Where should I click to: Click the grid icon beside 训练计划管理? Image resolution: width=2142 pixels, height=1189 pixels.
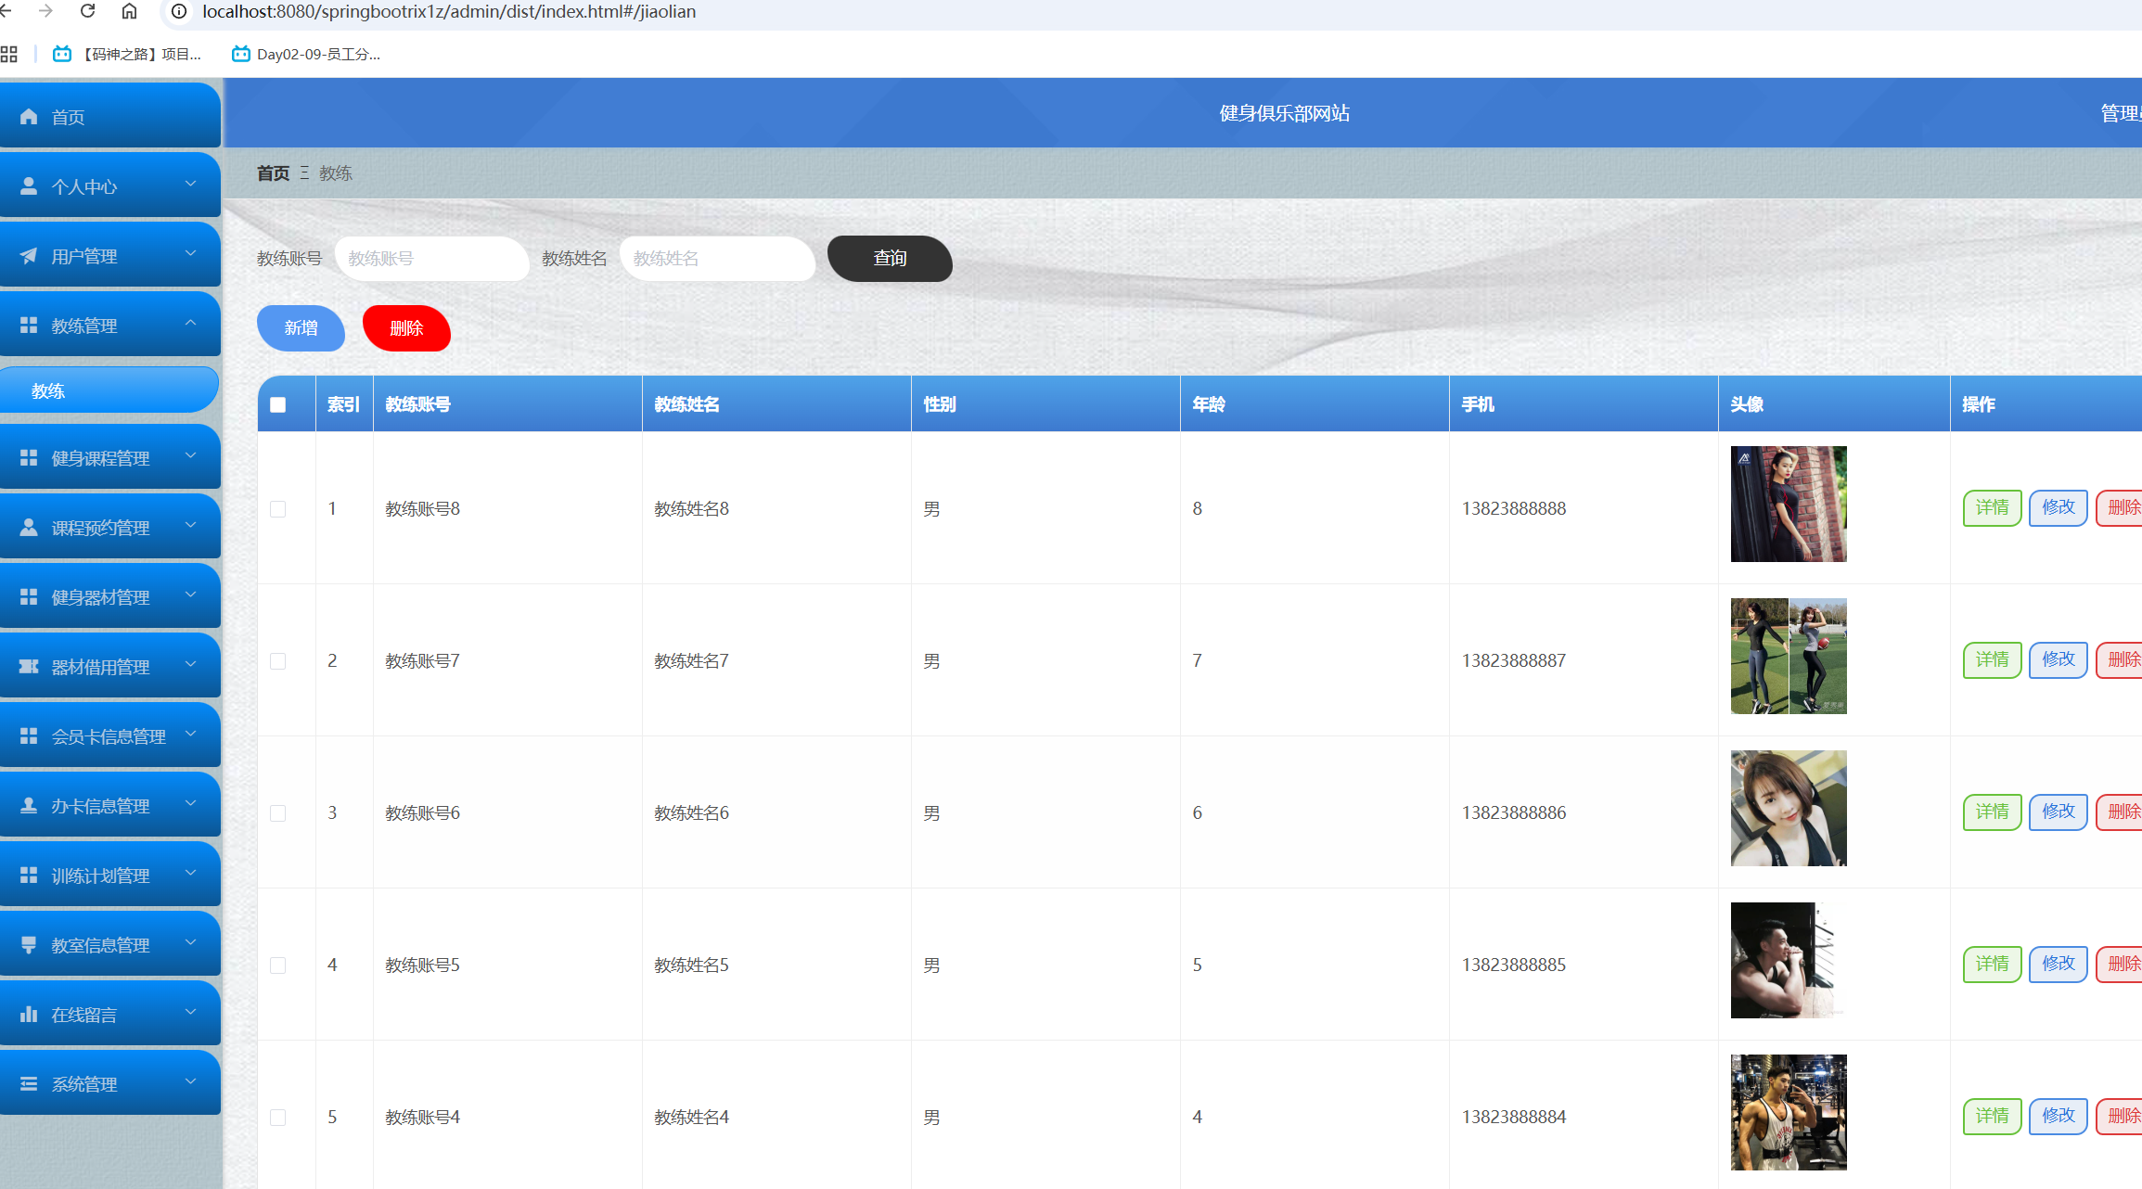click(29, 876)
